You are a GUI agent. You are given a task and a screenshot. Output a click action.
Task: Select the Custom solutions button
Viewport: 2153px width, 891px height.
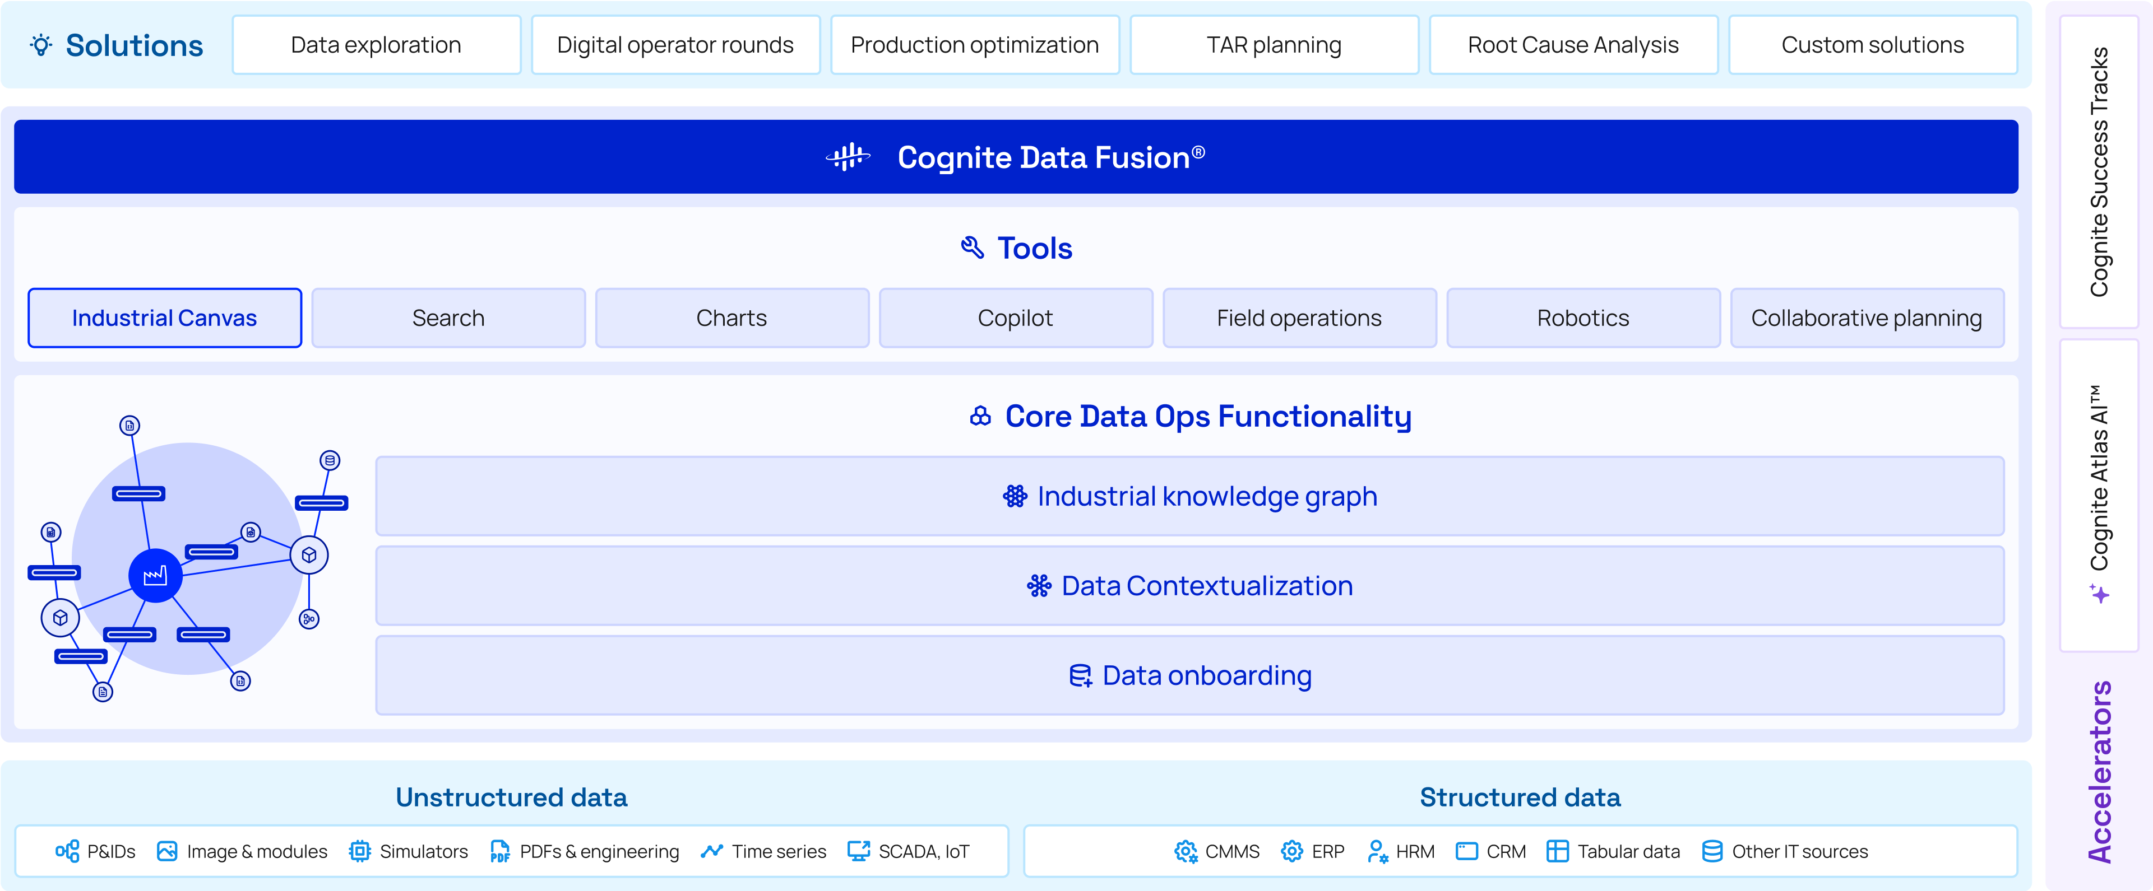tap(1873, 45)
